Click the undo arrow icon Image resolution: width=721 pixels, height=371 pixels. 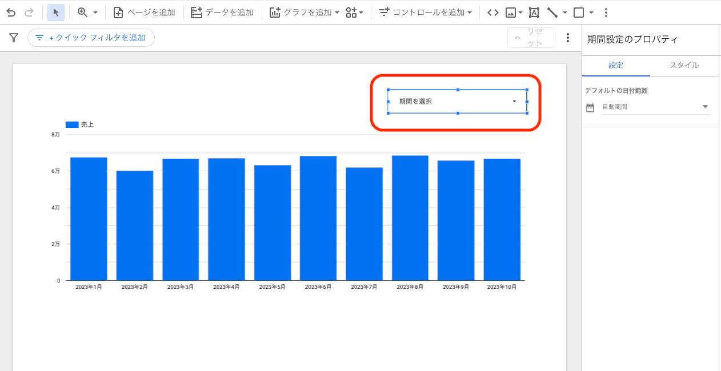tap(11, 12)
